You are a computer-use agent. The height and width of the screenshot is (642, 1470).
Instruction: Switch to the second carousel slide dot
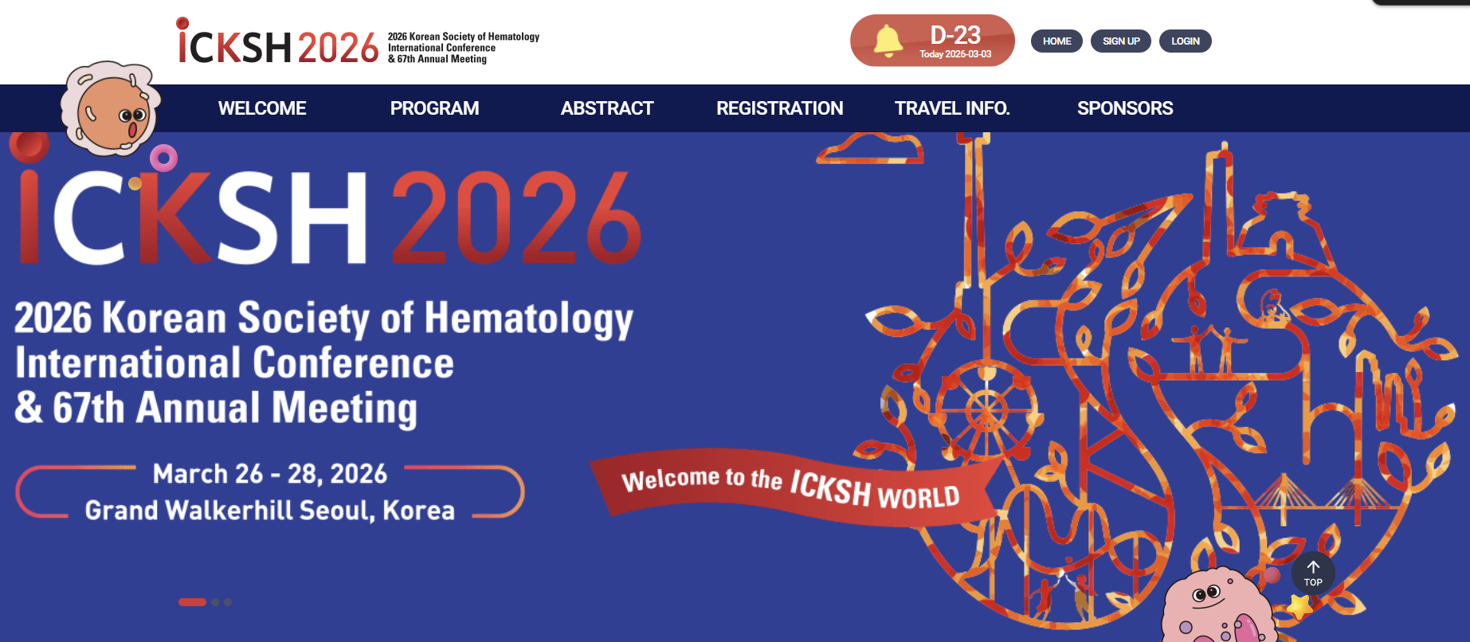[x=215, y=602]
